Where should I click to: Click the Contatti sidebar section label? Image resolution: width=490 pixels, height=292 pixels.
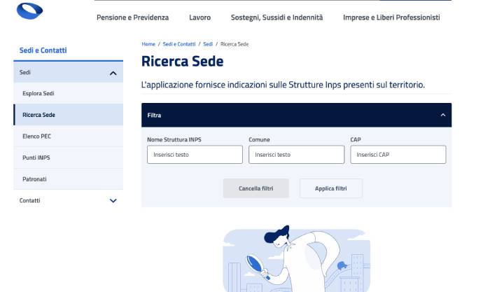point(29,201)
